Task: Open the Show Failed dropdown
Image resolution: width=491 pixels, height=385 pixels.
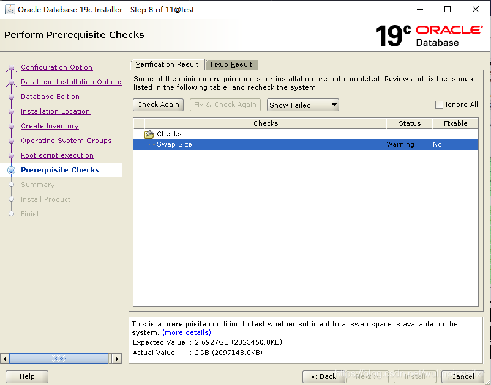Action: (x=303, y=105)
